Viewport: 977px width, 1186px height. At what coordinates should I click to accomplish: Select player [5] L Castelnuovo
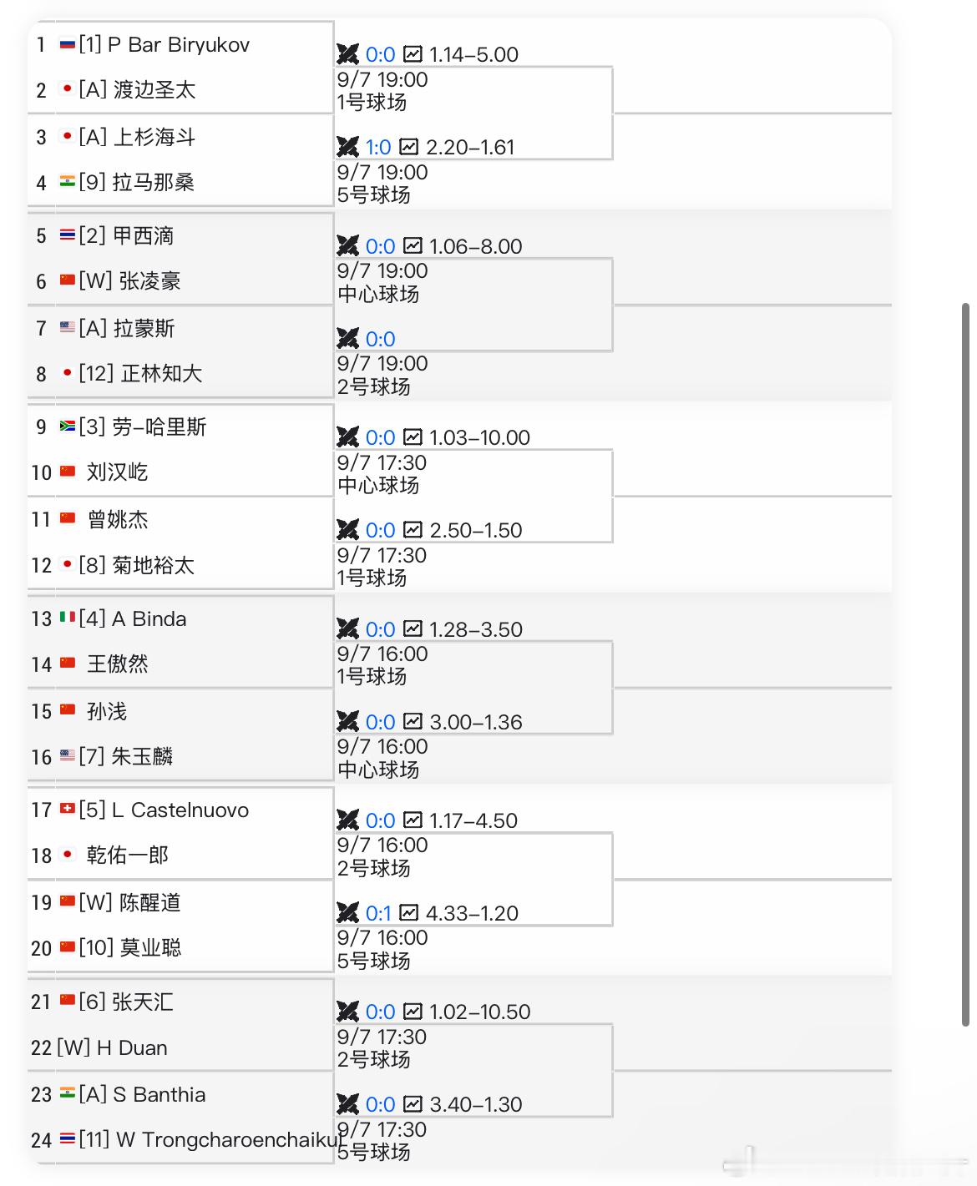(164, 810)
